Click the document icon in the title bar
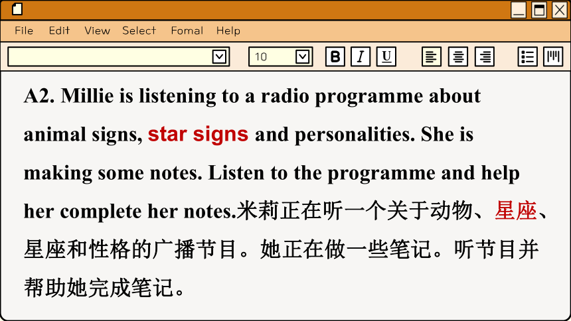 (x=17, y=9)
